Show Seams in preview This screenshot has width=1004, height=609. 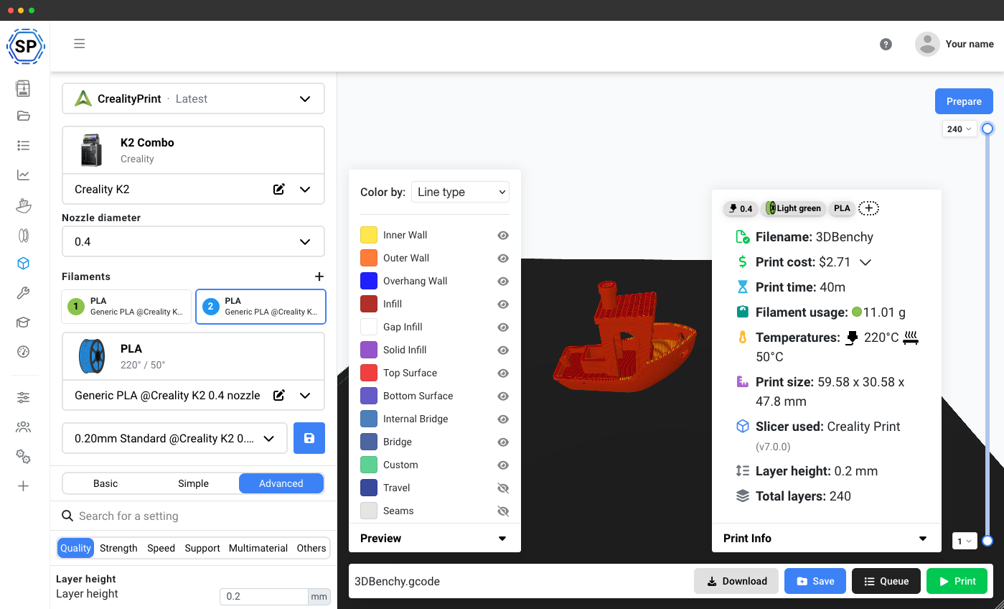503,511
